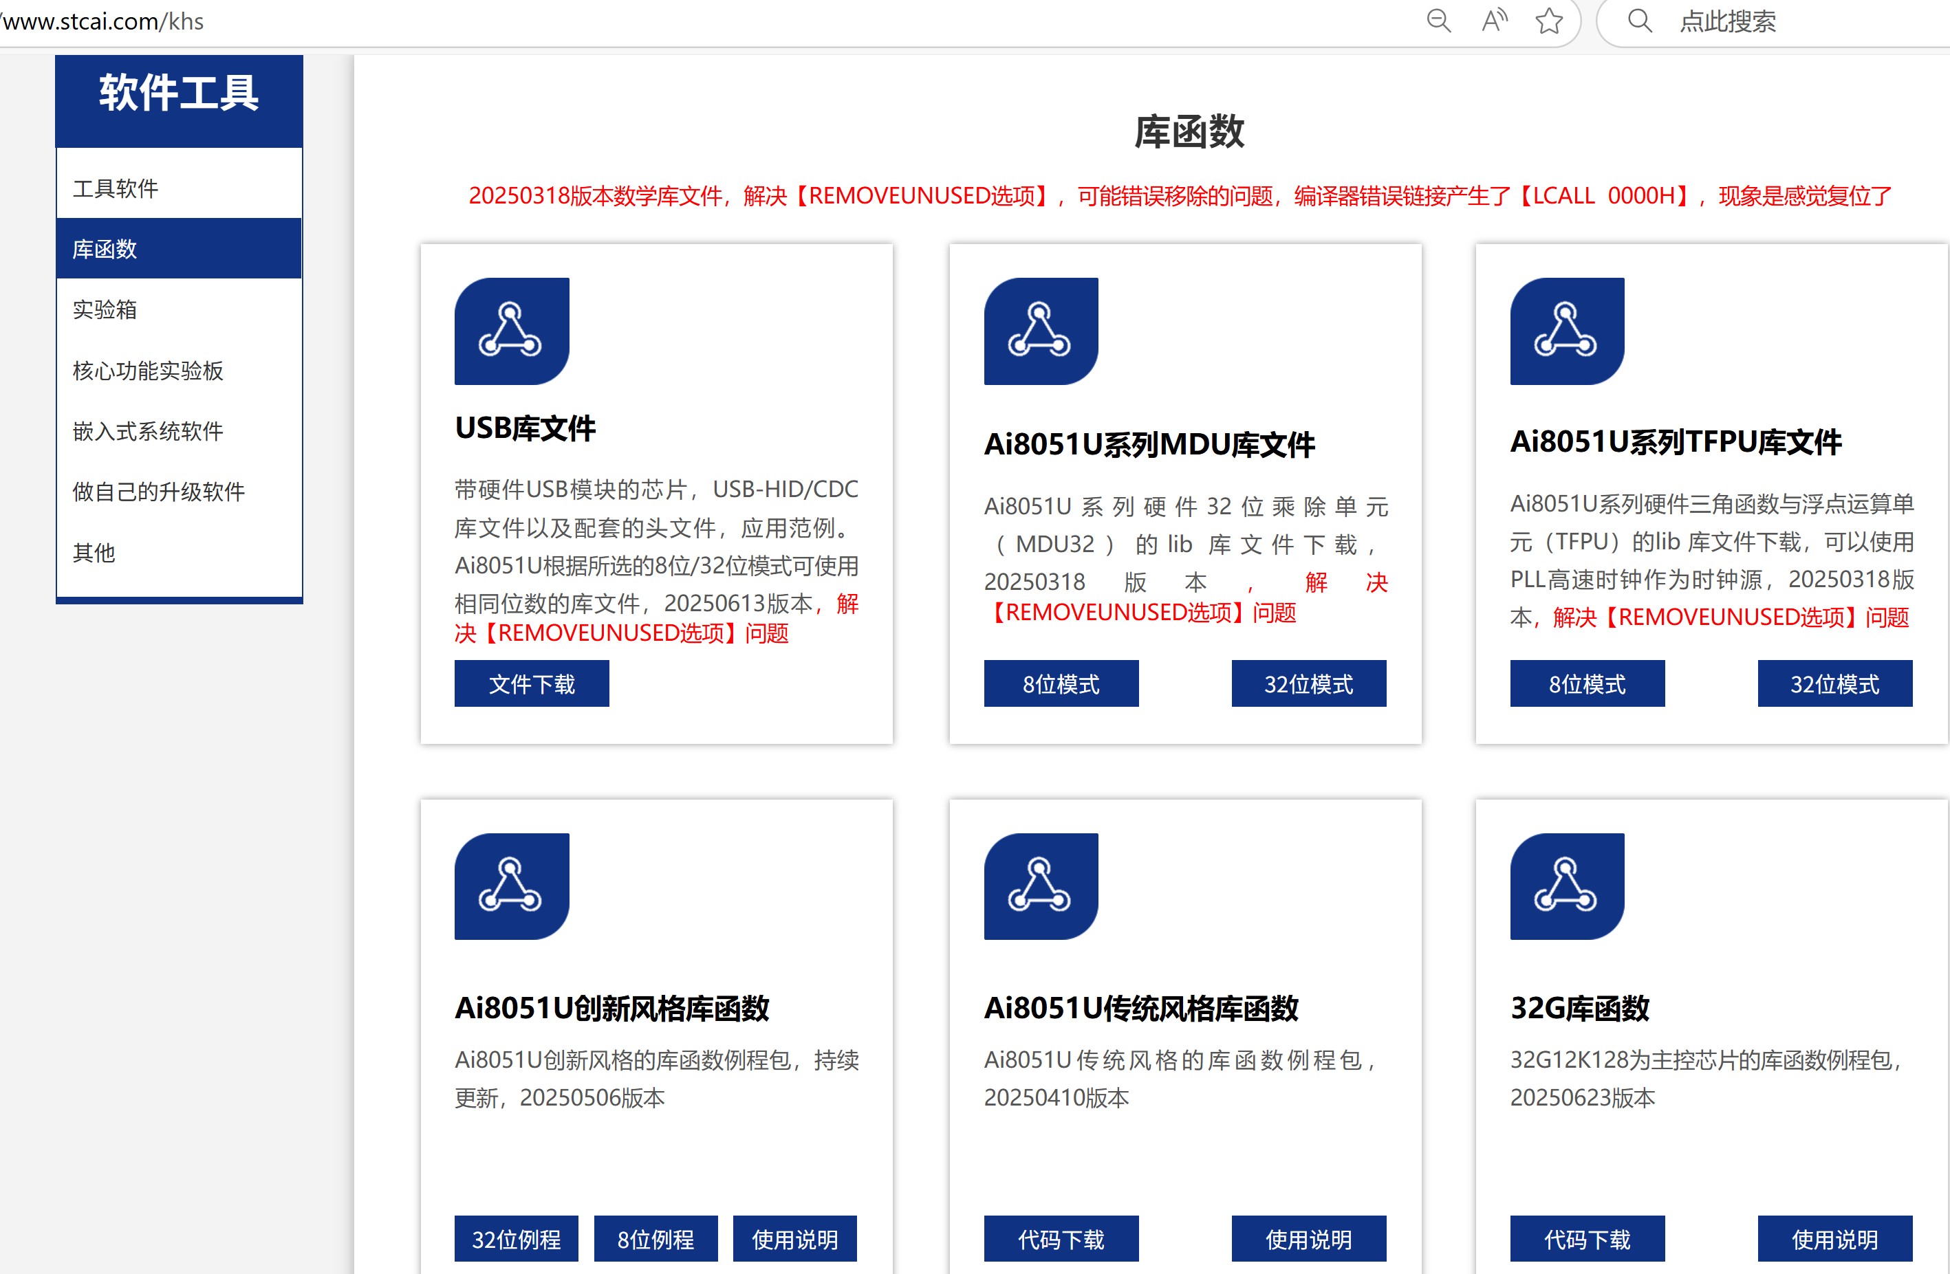Click the 32G库函数 title
Image resolution: width=1950 pixels, height=1274 pixels.
[1580, 1008]
